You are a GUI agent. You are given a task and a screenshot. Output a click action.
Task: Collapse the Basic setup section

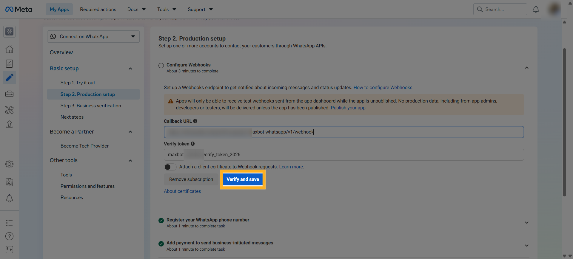(x=130, y=69)
